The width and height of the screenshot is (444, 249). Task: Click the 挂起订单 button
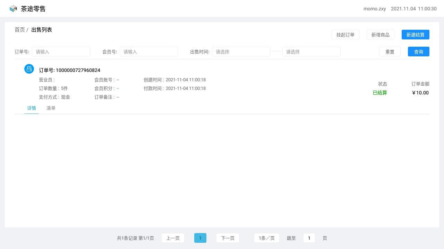pyautogui.click(x=345, y=35)
